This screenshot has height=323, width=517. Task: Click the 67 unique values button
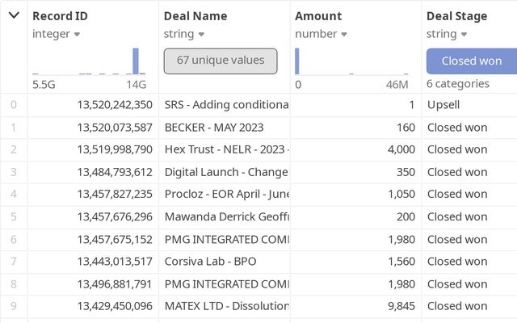221,61
